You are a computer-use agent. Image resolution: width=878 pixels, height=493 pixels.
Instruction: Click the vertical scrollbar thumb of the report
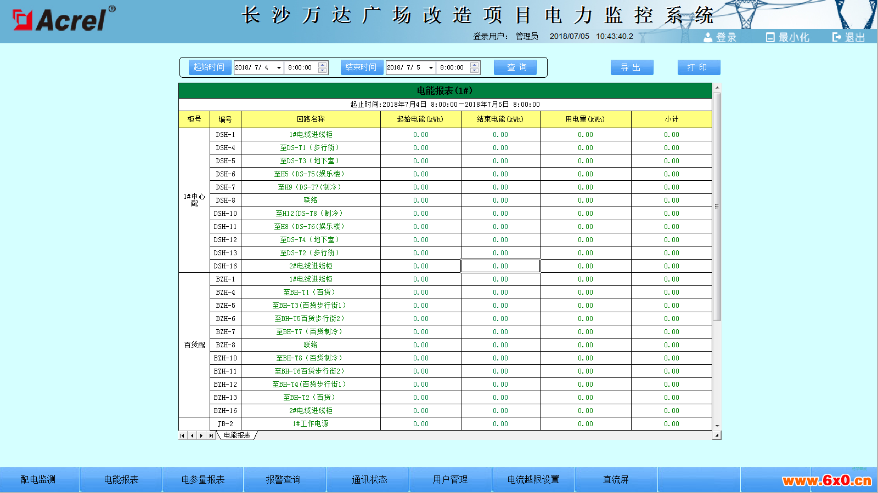click(x=717, y=207)
